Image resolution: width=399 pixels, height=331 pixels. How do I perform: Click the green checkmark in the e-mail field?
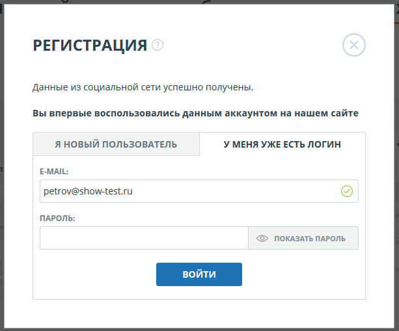coord(346,191)
